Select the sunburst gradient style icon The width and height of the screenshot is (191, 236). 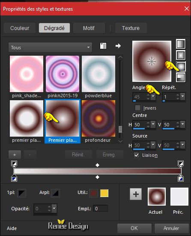point(181,66)
